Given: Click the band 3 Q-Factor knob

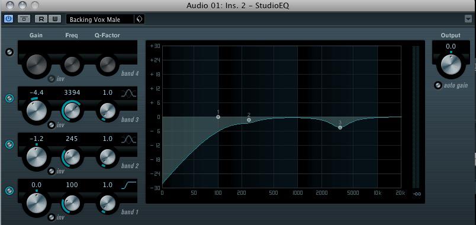Looking at the screenshot, I should tap(108, 111).
